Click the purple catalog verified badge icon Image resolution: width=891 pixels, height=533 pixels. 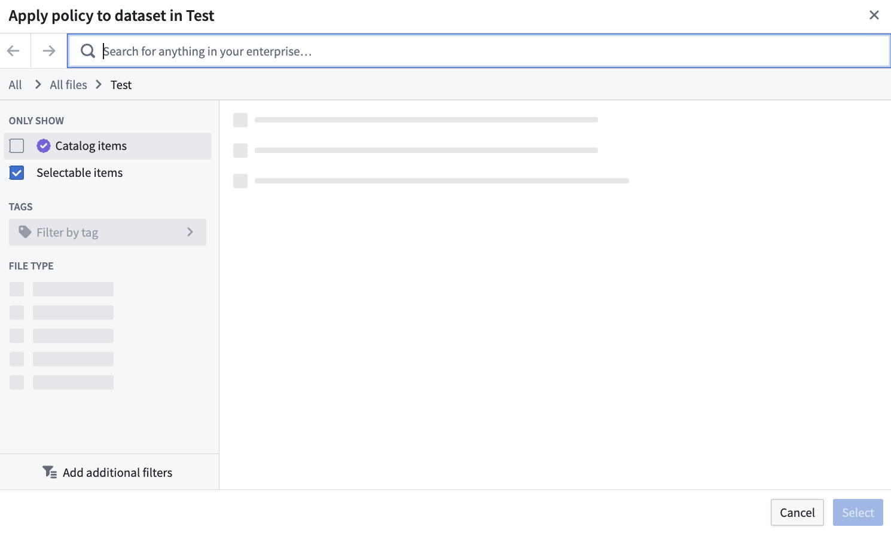tap(44, 146)
